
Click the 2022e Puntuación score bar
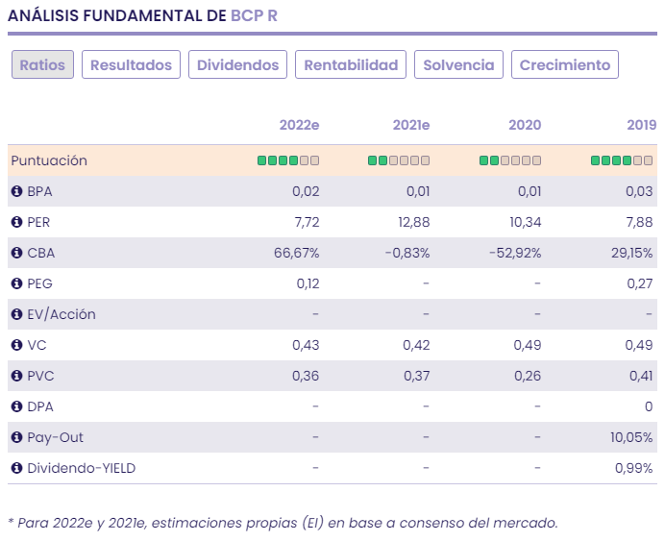click(288, 160)
